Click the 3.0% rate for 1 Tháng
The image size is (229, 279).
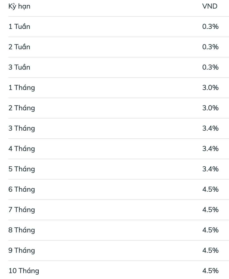point(210,88)
